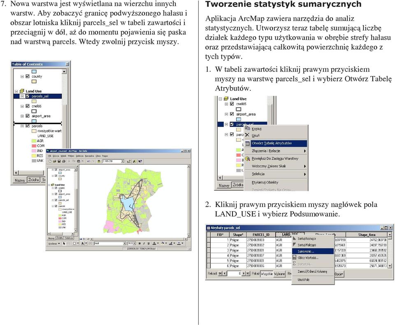Click COM red swatch in Table of Contents panel

(34, 145)
